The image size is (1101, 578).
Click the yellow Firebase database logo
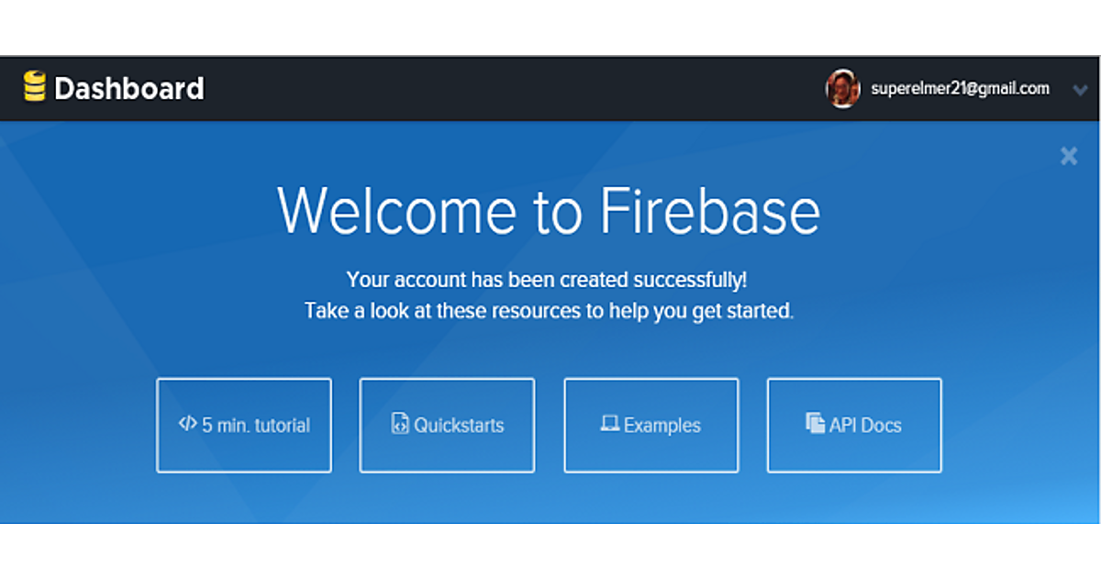coord(34,87)
